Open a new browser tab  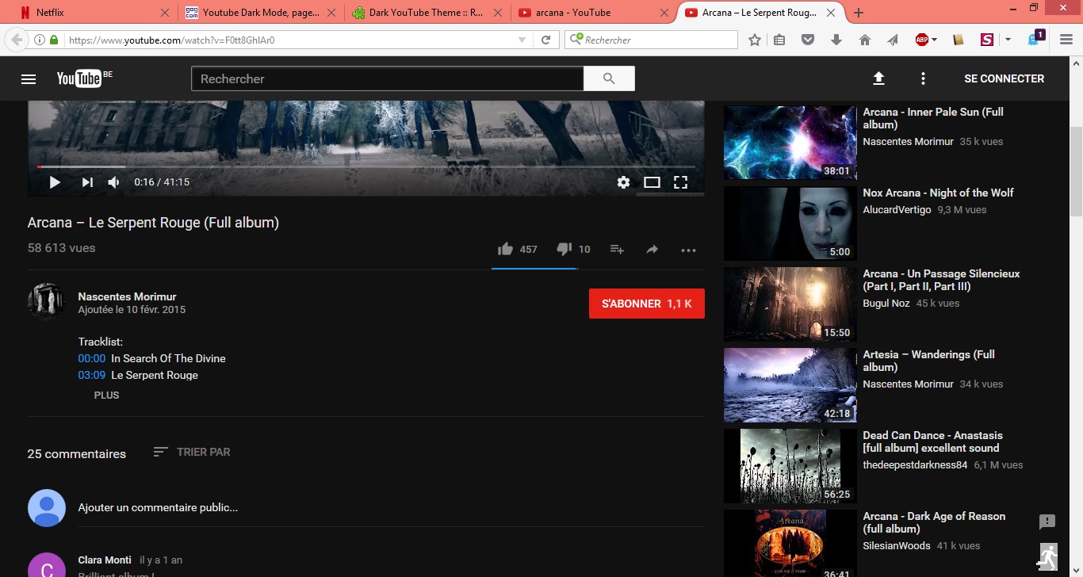coord(859,13)
